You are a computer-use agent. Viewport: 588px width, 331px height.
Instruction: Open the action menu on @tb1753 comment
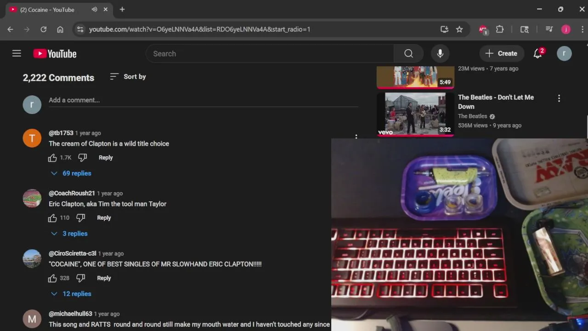(356, 136)
